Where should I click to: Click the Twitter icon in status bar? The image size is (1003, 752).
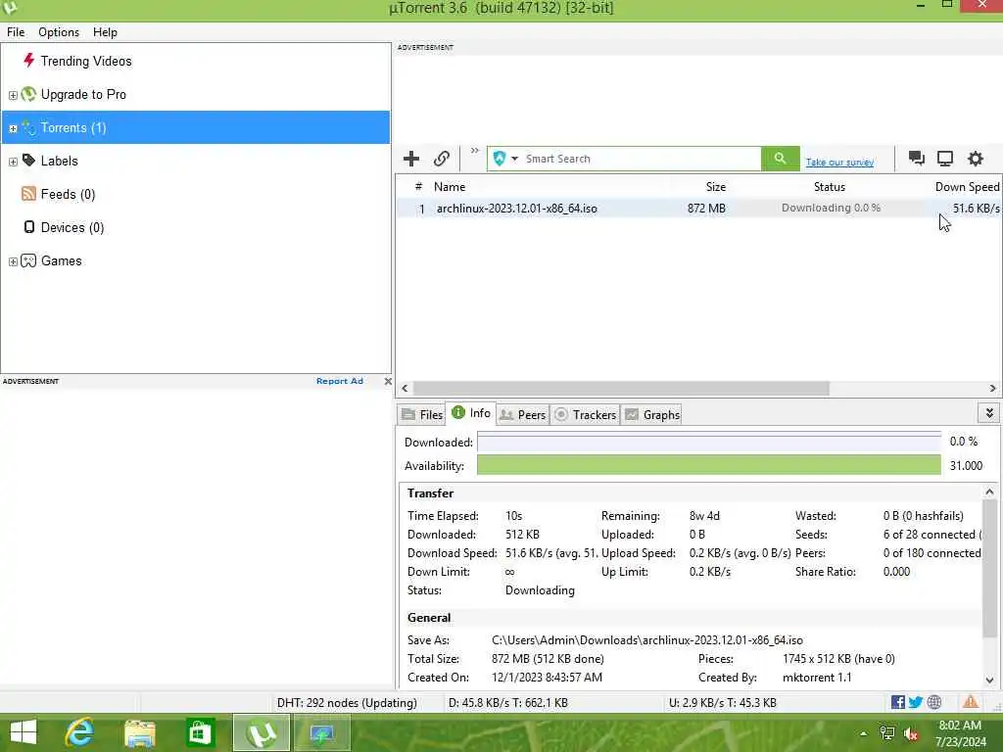click(916, 702)
